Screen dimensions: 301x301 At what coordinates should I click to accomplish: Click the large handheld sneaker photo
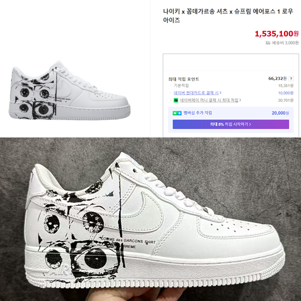pyautogui.click(x=150, y=219)
